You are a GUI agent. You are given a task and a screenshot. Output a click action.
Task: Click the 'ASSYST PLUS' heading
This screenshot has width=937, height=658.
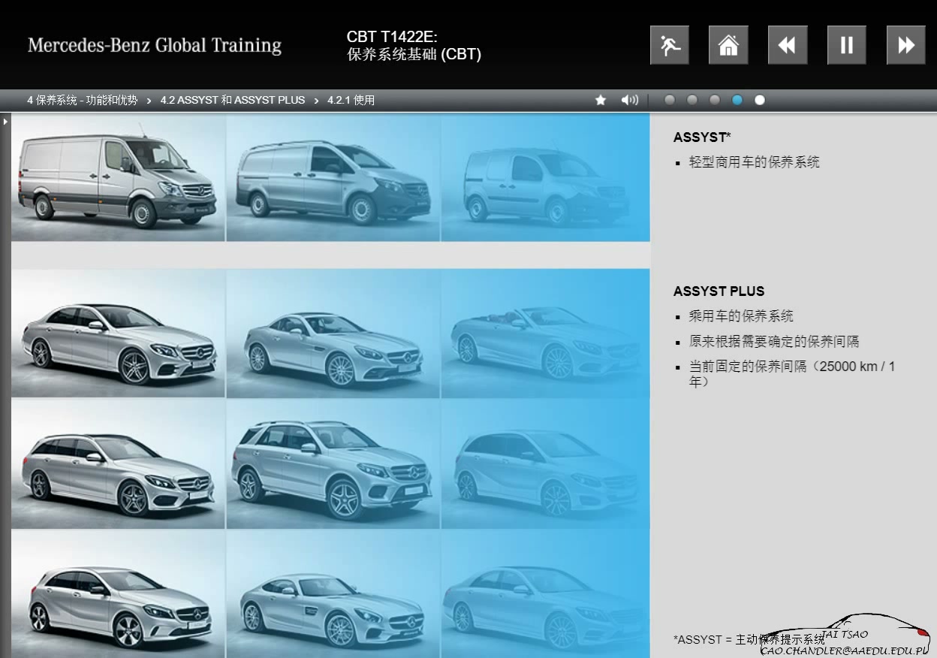click(x=719, y=291)
